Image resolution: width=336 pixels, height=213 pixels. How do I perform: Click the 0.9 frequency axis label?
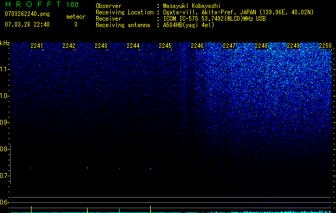(4, 122)
